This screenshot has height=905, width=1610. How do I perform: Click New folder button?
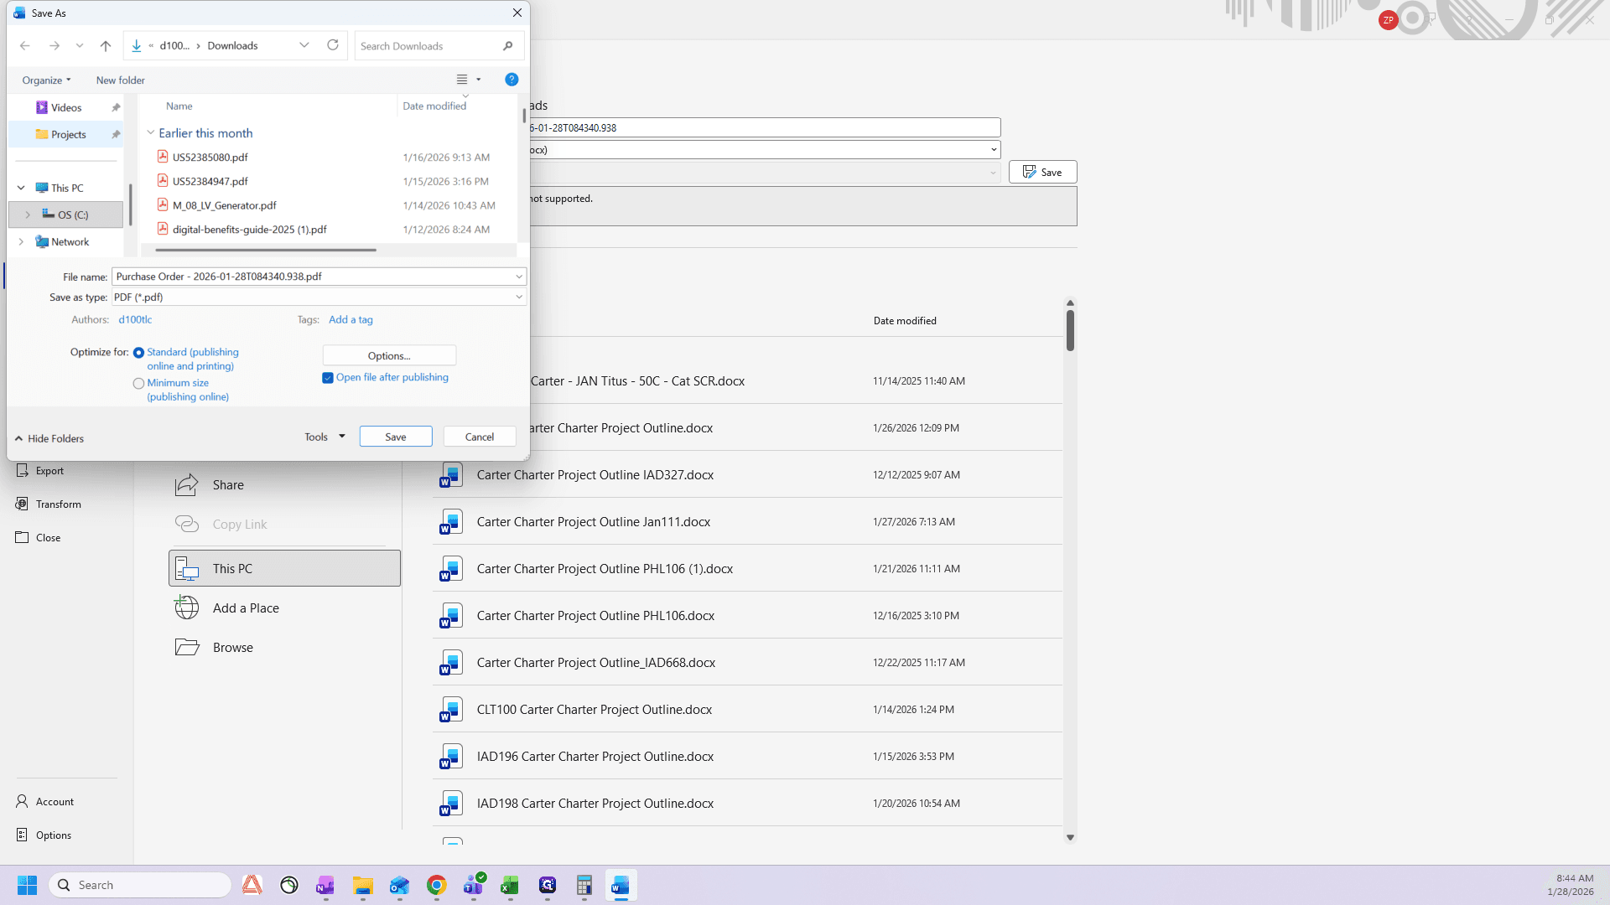[x=120, y=80]
